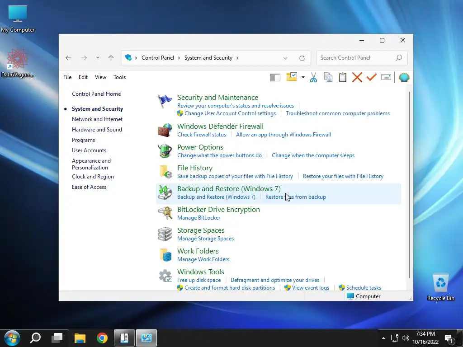The width and height of the screenshot is (463, 347).
Task: Click the volume speaker tray icon
Action: pyautogui.click(x=406, y=338)
